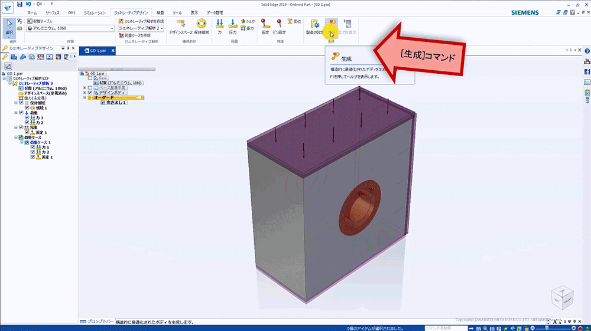
Task: Click the edit icon below the pane tabs
Action: tap(8, 66)
